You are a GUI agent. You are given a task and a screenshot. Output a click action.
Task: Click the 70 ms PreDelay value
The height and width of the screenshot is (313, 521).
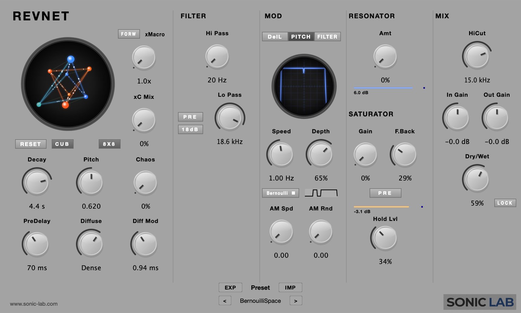pos(37,268)
